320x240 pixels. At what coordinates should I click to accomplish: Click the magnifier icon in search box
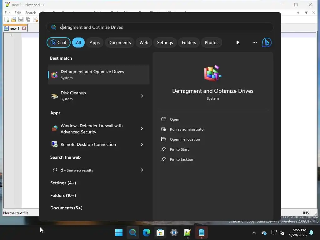pyautogui.click(x=53, y=27)
